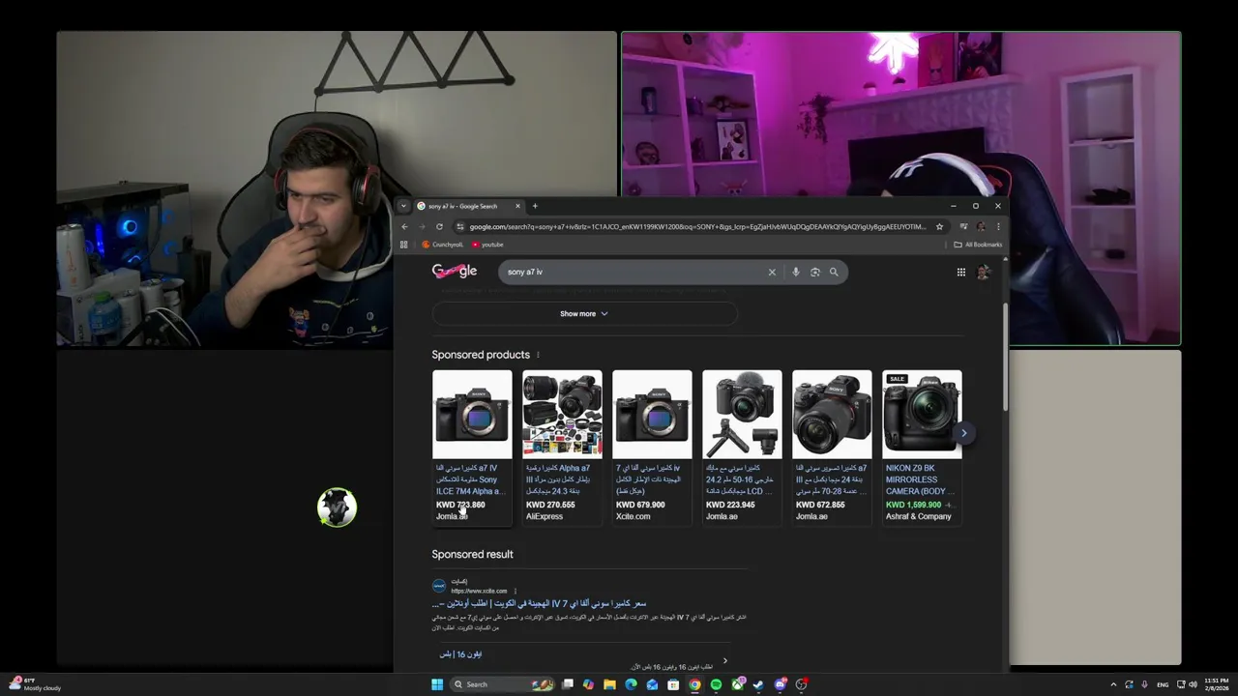This screenshot has width=1238, height=696.
Task: Open Spotify from the taskbar
Action: coord(716,684)
